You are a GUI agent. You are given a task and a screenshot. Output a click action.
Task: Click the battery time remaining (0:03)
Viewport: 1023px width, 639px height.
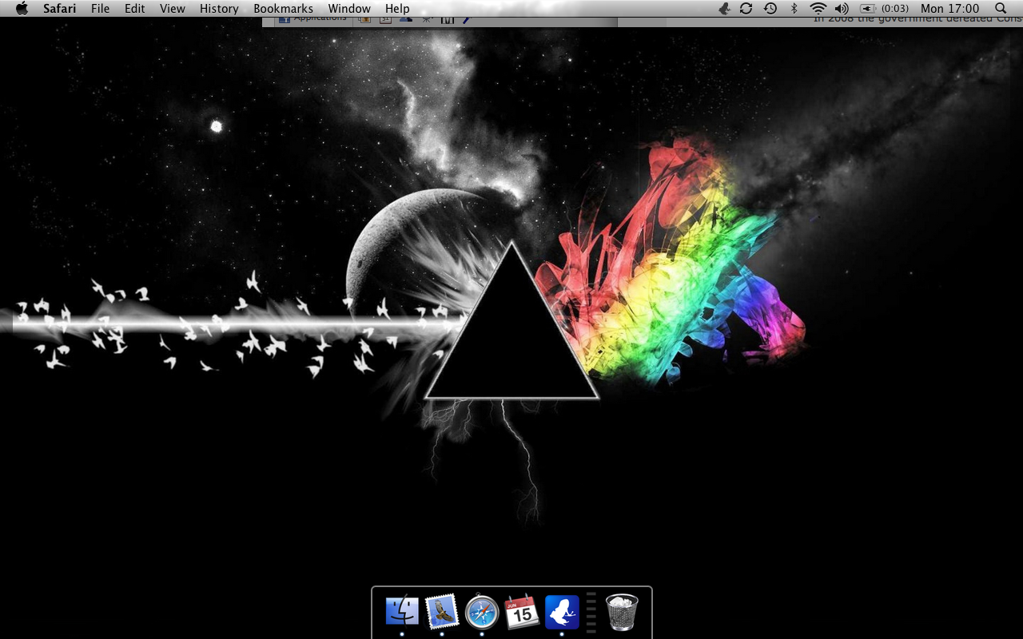tap(894, 9)
